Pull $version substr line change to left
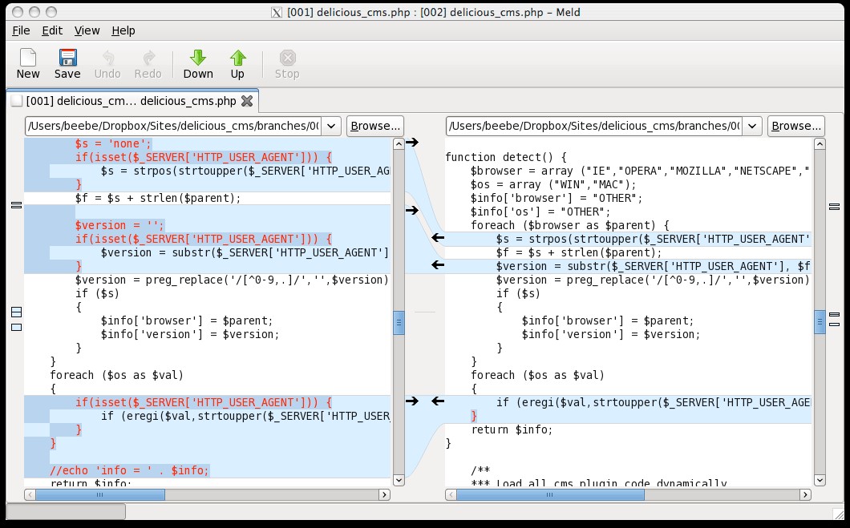Image resolution: width=850 pixels, height=528 pixels. pyautogui.click(x=438, y=265)
